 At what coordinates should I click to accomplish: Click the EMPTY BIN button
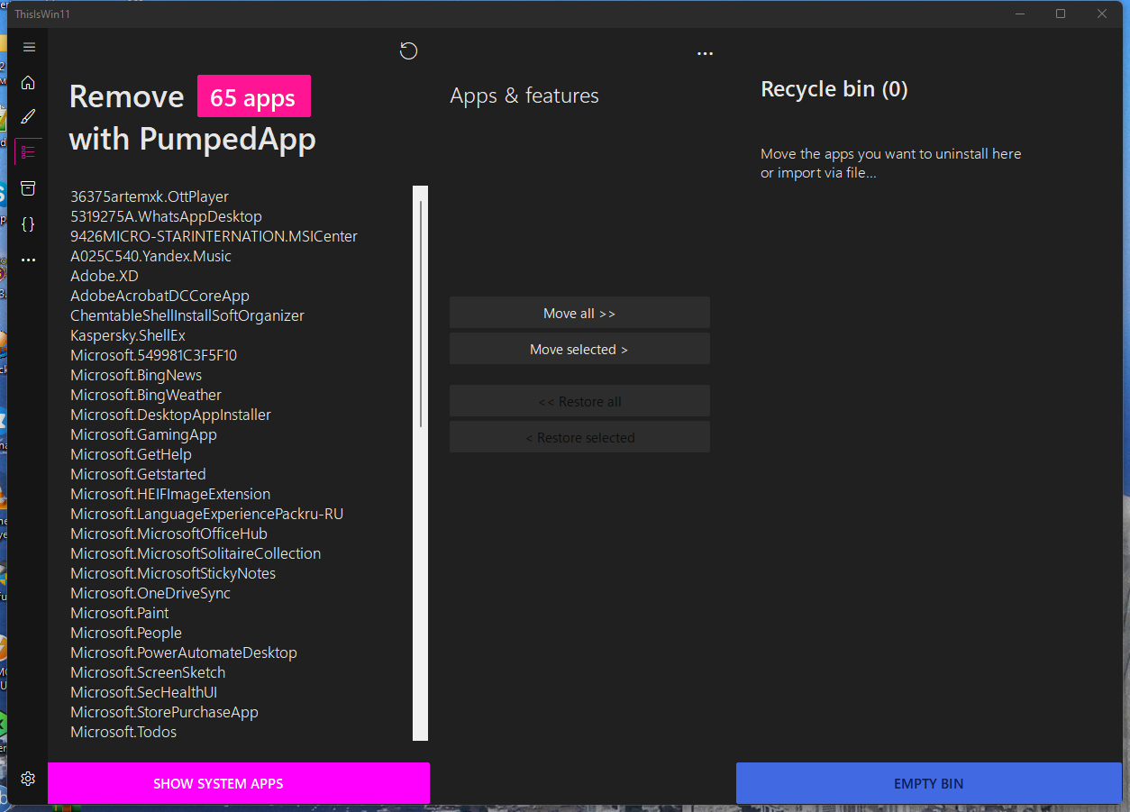[x=928, y=783]
